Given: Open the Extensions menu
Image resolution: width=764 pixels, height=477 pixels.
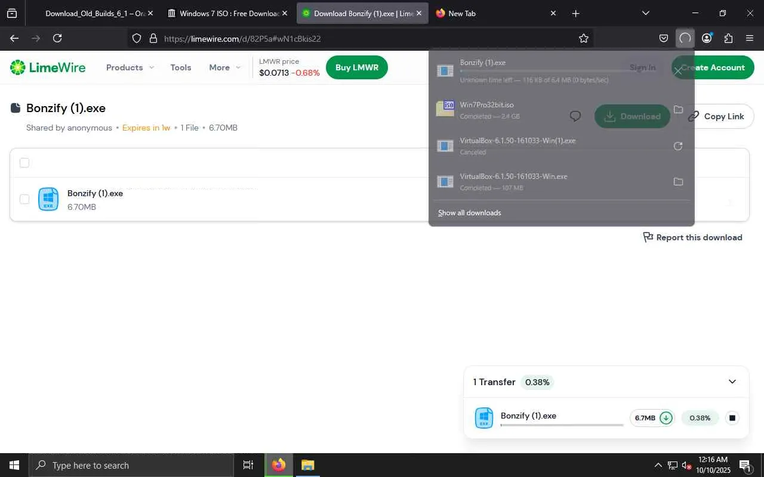Looking at the screenshot, I should click(728, 38).
